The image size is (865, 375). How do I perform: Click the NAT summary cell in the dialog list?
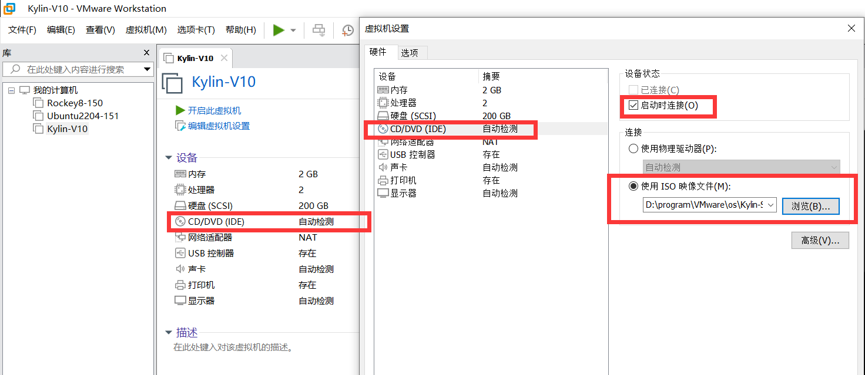coord(491,141)
